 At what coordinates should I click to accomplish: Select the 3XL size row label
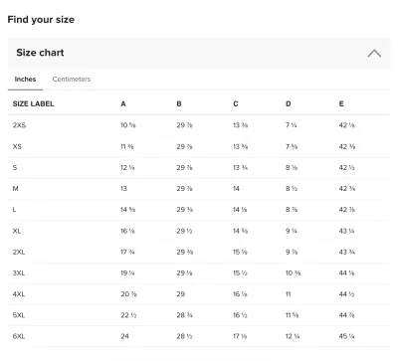click(x=19, y=273)
